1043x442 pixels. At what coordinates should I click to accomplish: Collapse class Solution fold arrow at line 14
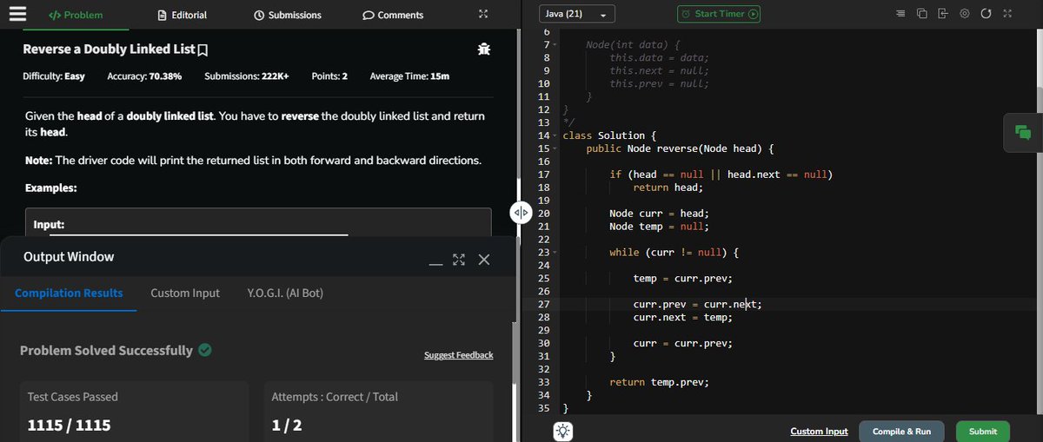555,135
